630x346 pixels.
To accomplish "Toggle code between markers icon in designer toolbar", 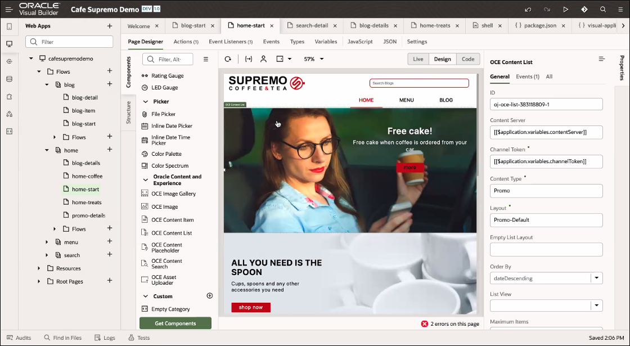I will (248, 59).
